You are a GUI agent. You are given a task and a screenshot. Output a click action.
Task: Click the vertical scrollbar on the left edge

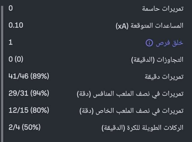[1, 72]
